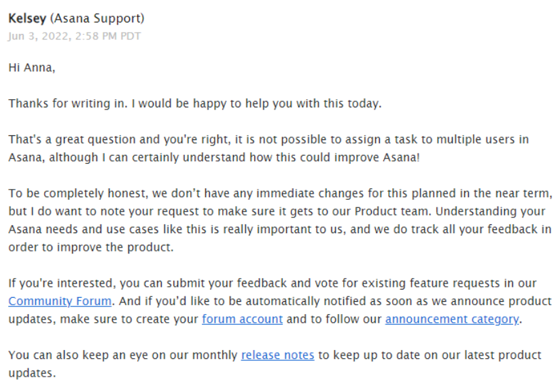560x382 pixels.
Task: Click the '2:58 PM PDT' time text
Action: pos(108,36)
